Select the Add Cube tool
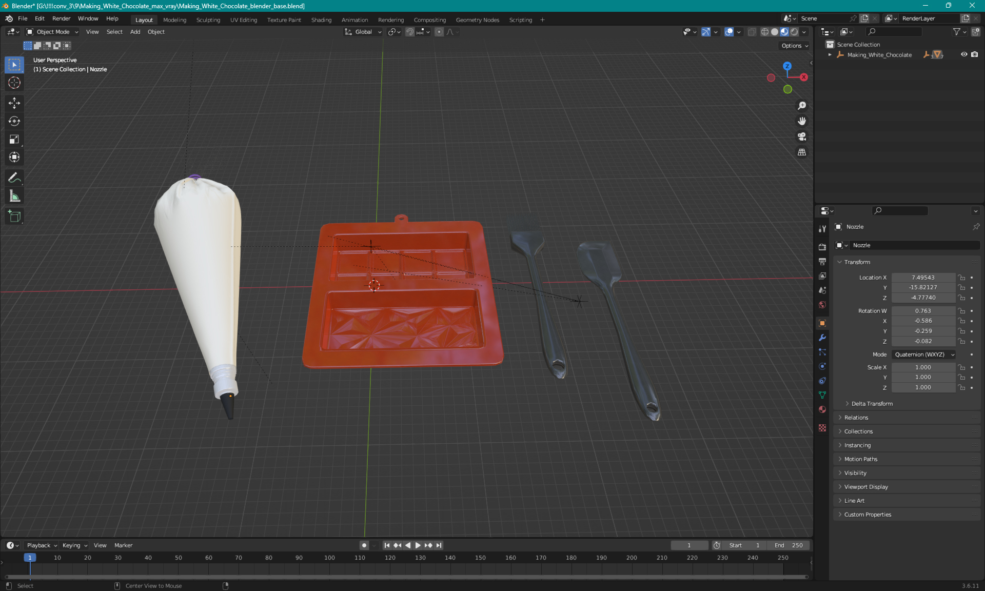Screen dimensions: 985x591 [x=14, y=216]
